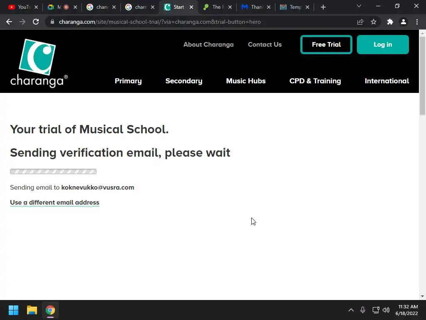Screen dimensions: 426x320
Task: Click the page vertical scrollbar thumb
Action: tap(422, 76)
